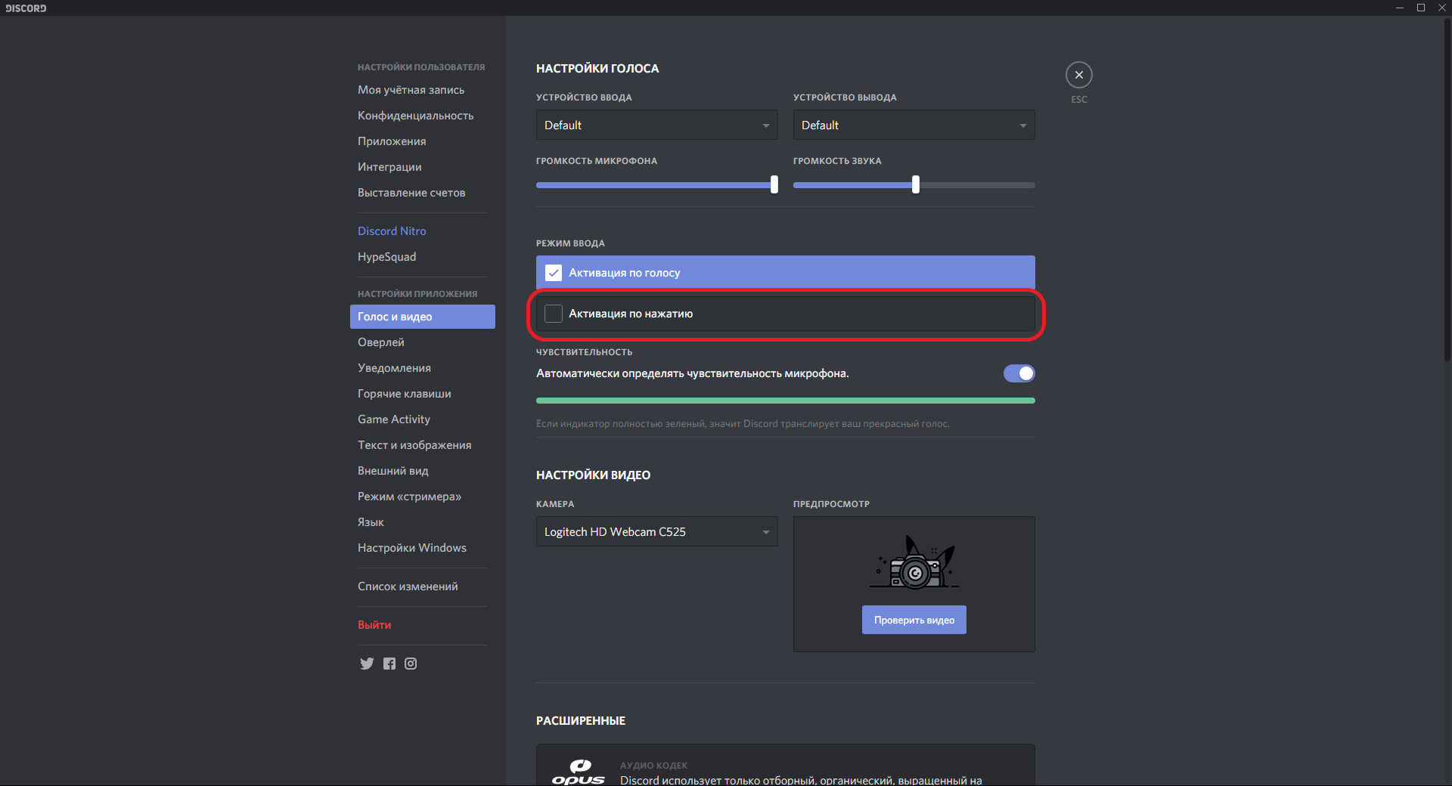Adjust the Громкость звука slider handle
This screenshot has width=1452, height=786.
(916, 184)
